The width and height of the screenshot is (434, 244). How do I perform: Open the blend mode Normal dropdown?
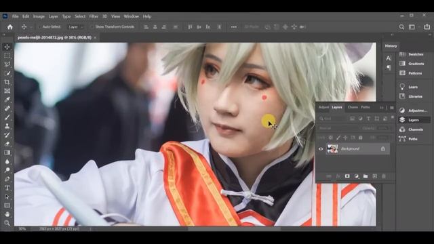[338, 128]
